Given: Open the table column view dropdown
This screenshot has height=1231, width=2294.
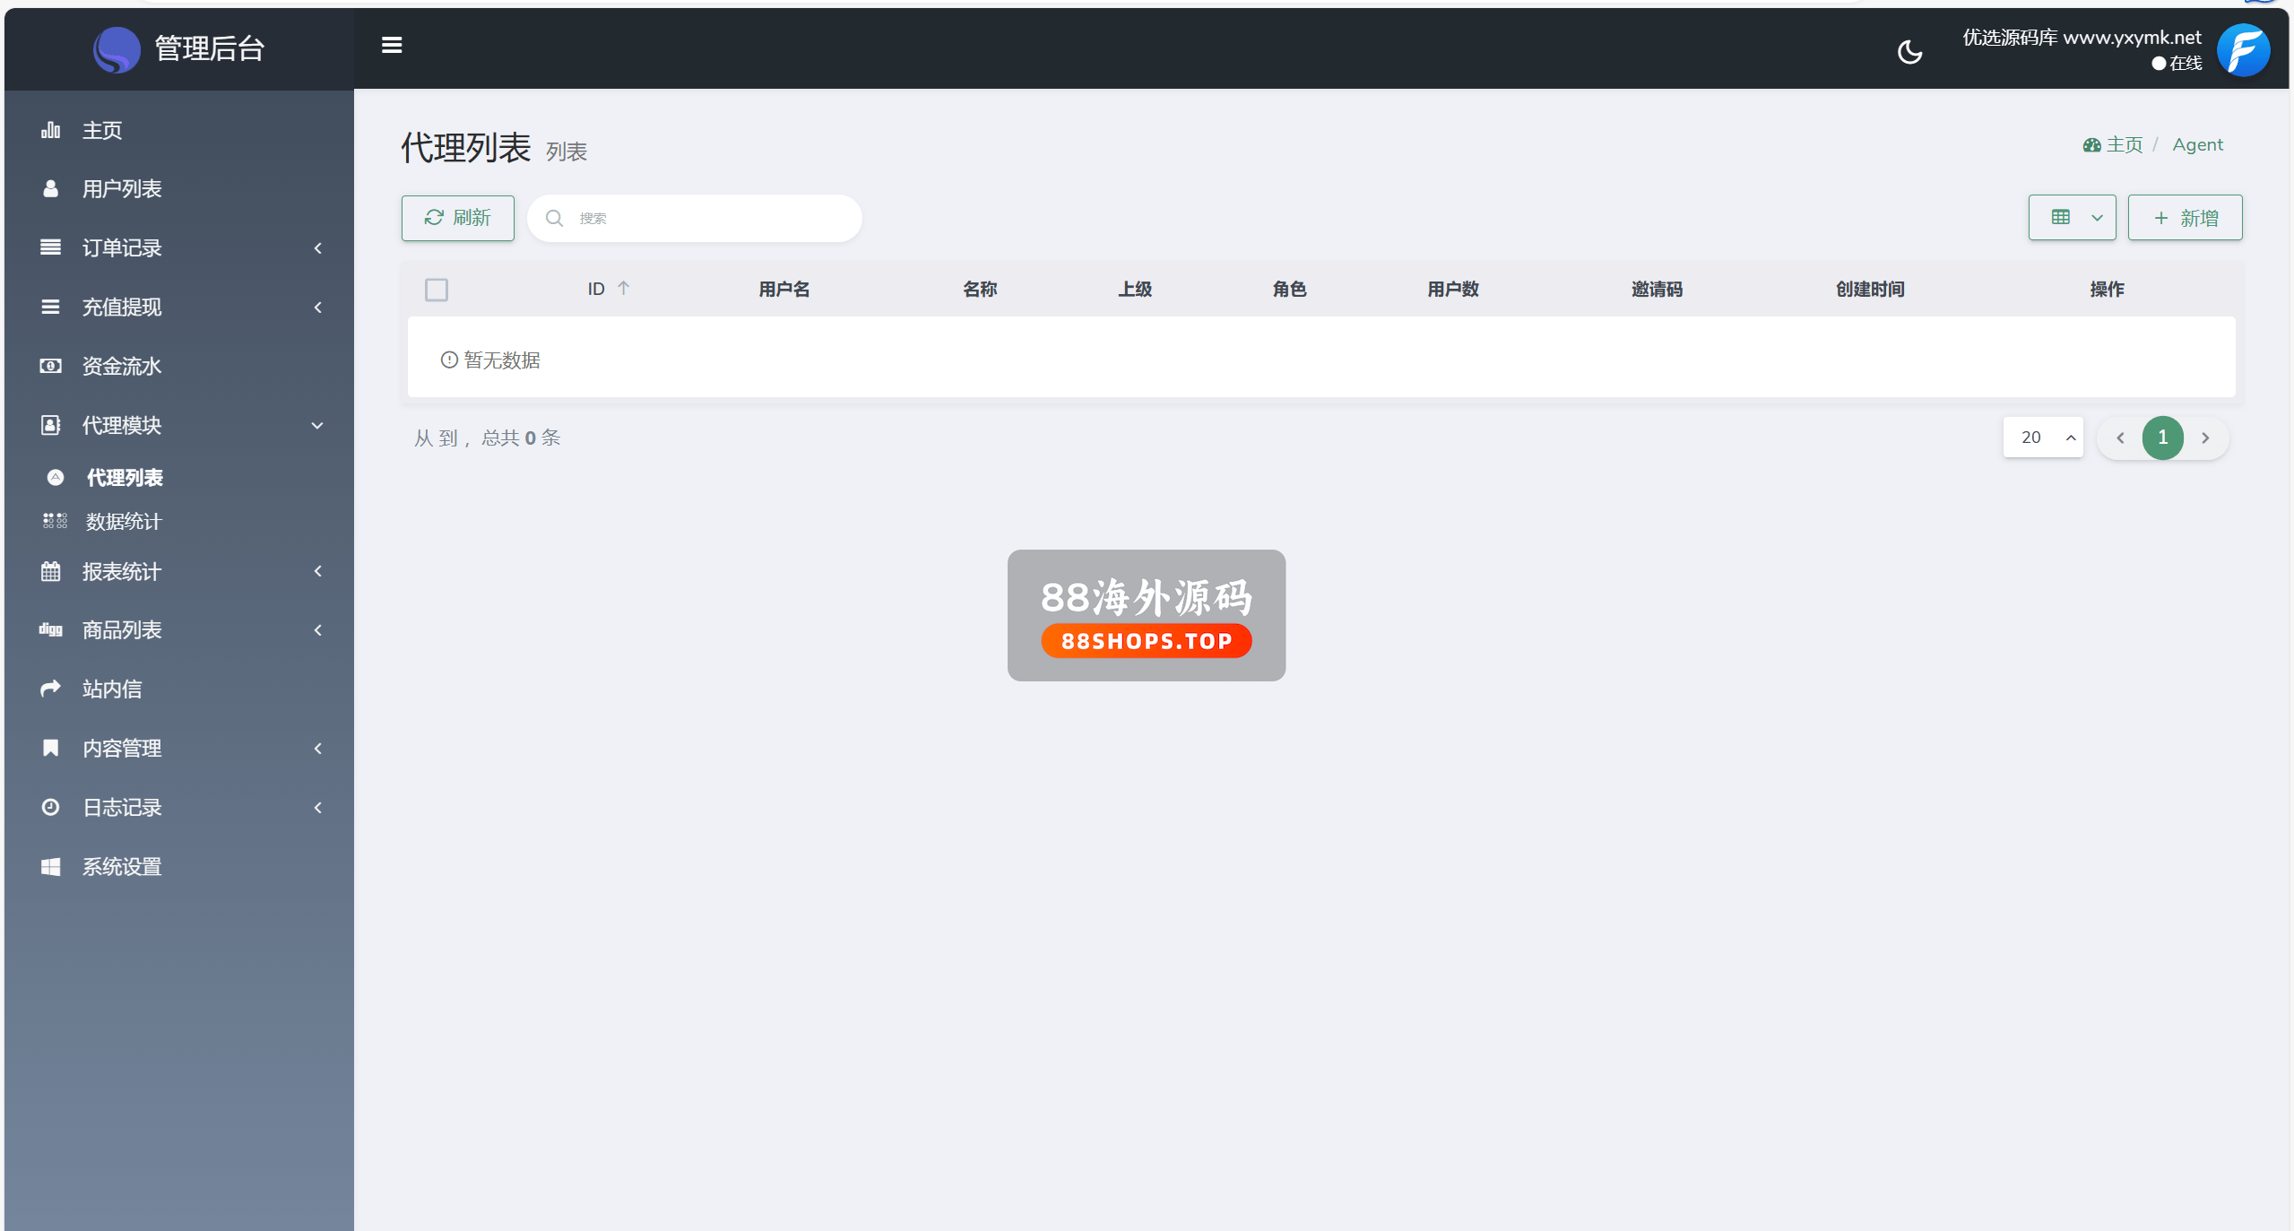Looking at the screenshot, I should 2072,218.
